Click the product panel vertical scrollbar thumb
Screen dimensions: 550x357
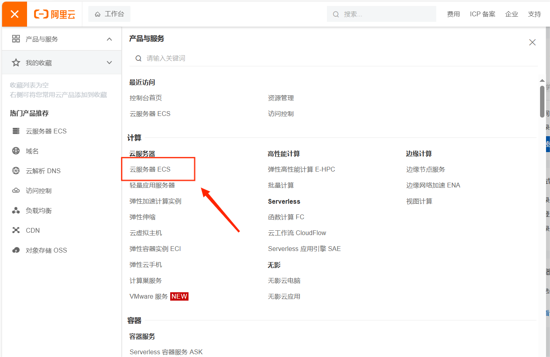coord(542,101)
